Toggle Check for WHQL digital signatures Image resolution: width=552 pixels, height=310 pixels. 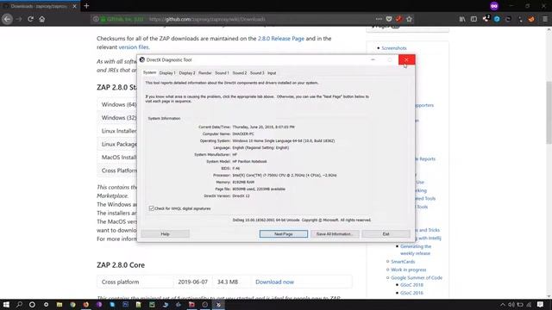152,208
